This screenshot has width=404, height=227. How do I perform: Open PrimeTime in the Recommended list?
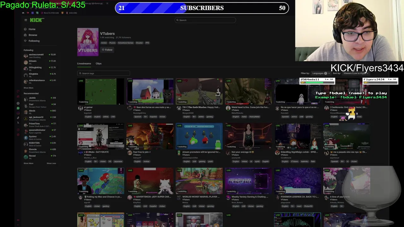point(40,125)
